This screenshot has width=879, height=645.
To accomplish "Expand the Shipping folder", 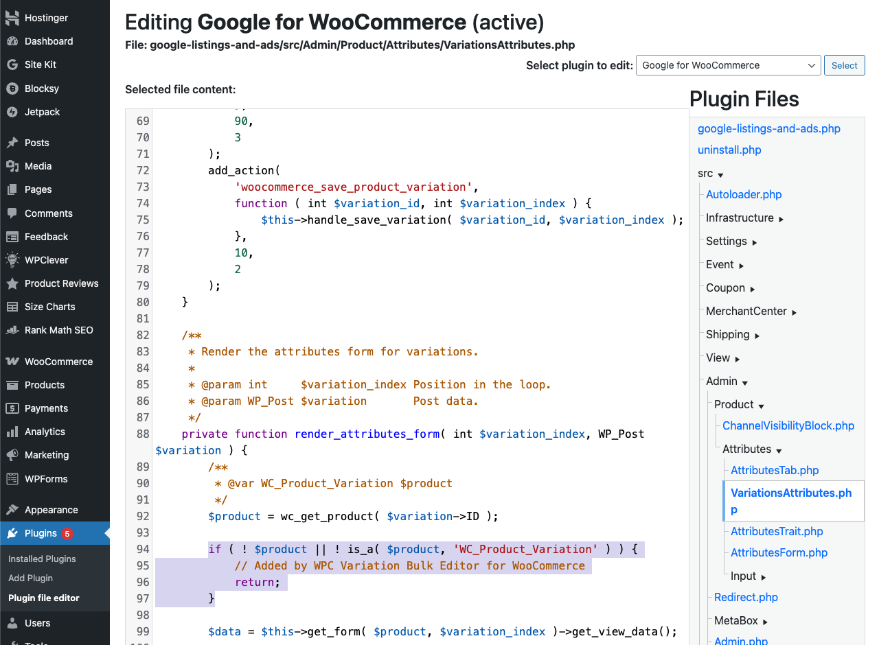I will pos(733,335).
